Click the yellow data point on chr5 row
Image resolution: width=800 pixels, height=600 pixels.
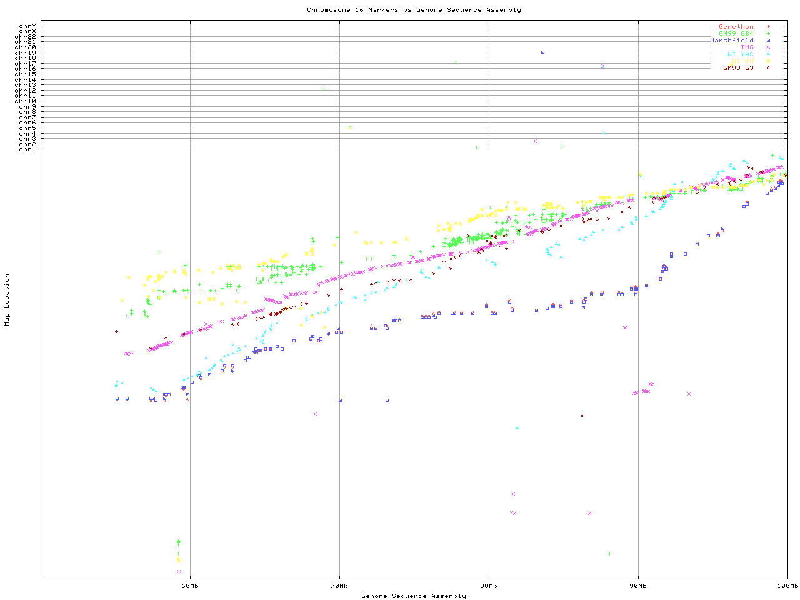pos(350,127)
